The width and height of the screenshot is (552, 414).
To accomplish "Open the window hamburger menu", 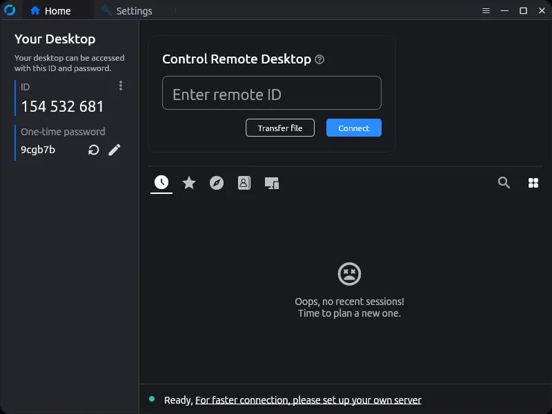I will coord(486,10).
